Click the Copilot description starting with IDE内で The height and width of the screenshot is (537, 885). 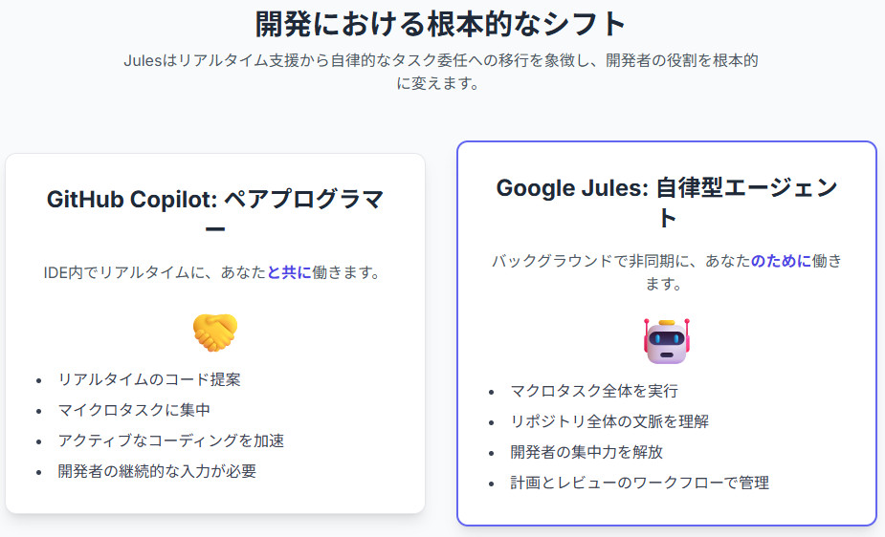pos(212,272)
